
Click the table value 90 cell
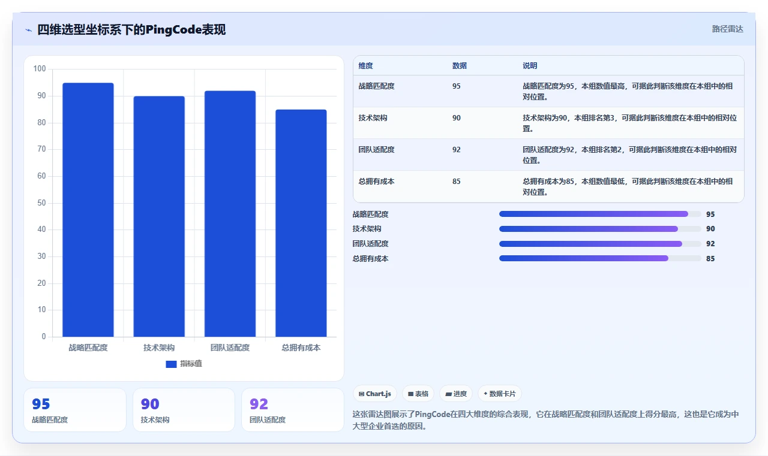(457, 118)
